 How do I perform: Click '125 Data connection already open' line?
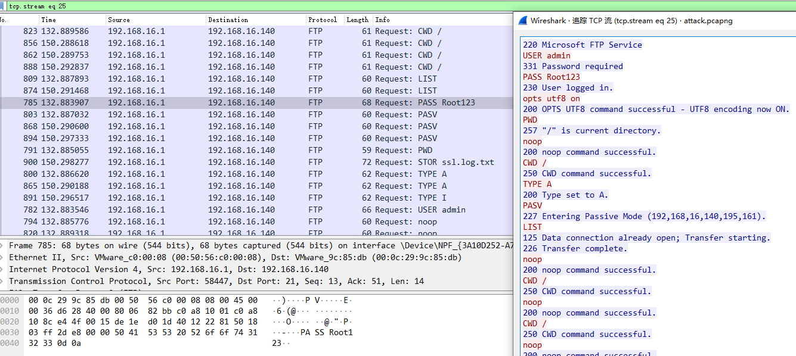(647, 238)
